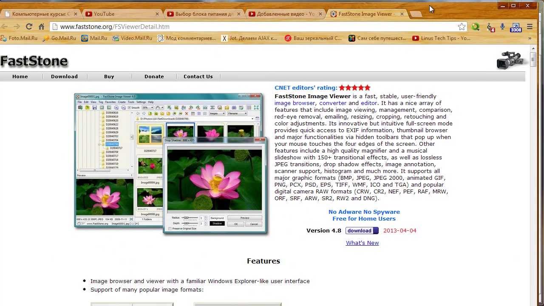Follow the editor link
Screen dimensions: 544x306
[369, 103]
